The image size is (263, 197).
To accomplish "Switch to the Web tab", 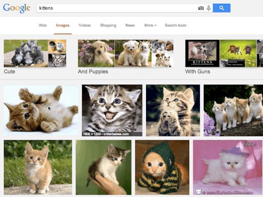I will click(43, 25).
